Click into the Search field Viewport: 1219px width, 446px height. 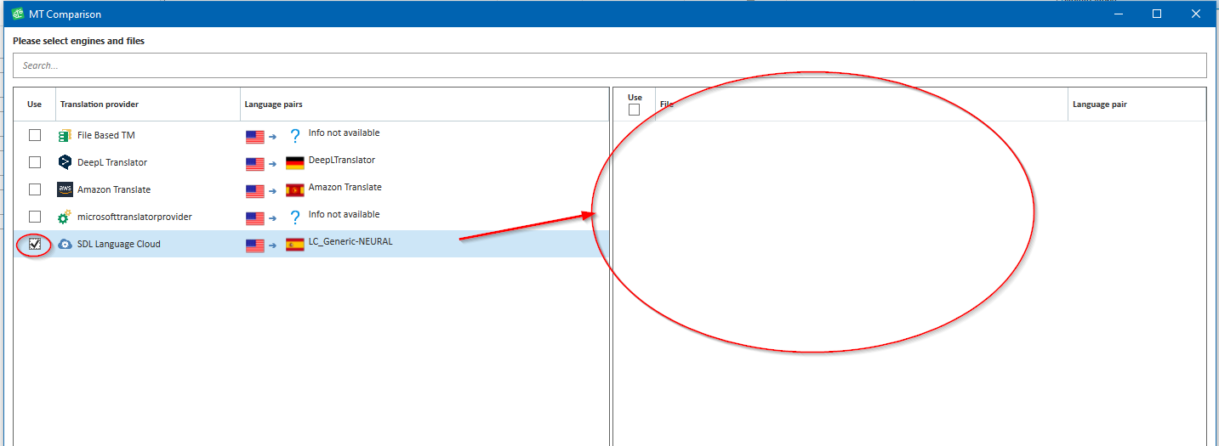(609, 65)
